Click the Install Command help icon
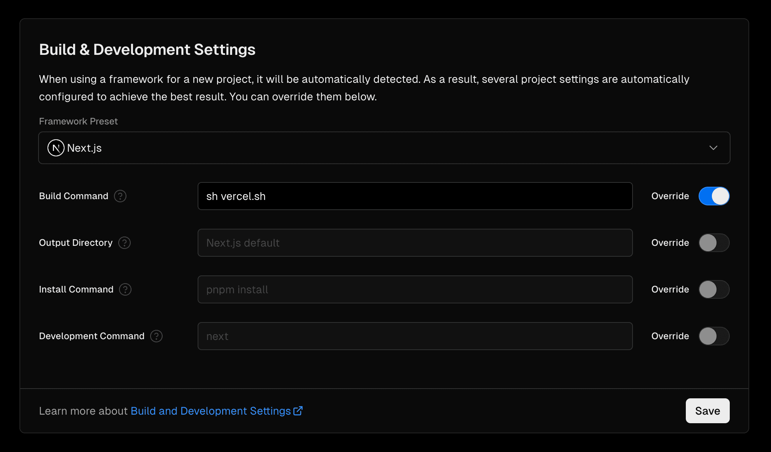 pyautogui.click(x=125, y=289)
